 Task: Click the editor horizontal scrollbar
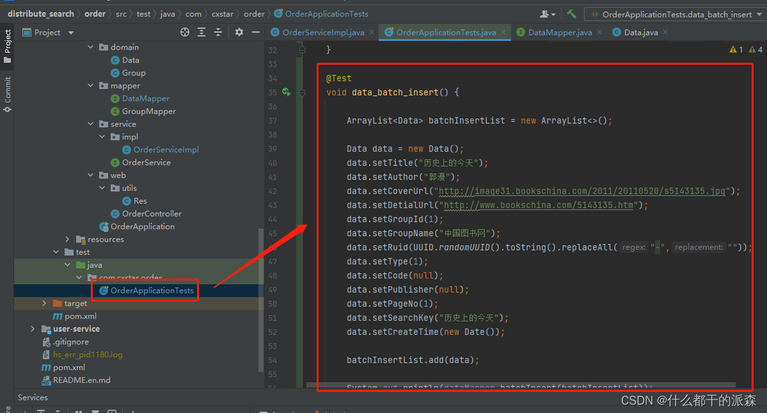521,385
